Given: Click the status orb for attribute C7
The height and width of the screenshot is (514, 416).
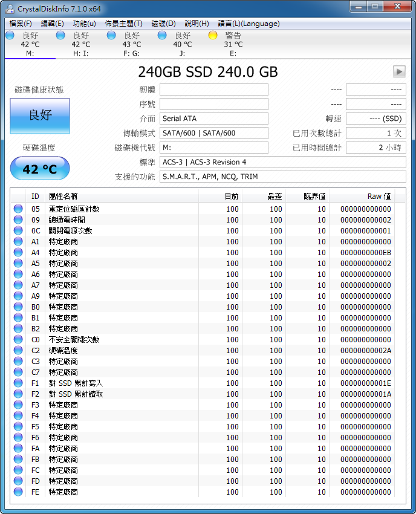Looking at the screenshot, I should point(18,372).
